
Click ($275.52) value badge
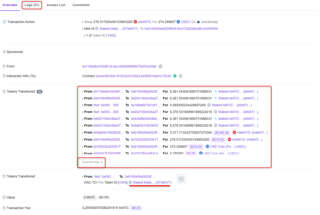pyautogui.click(x=218, y=139)
